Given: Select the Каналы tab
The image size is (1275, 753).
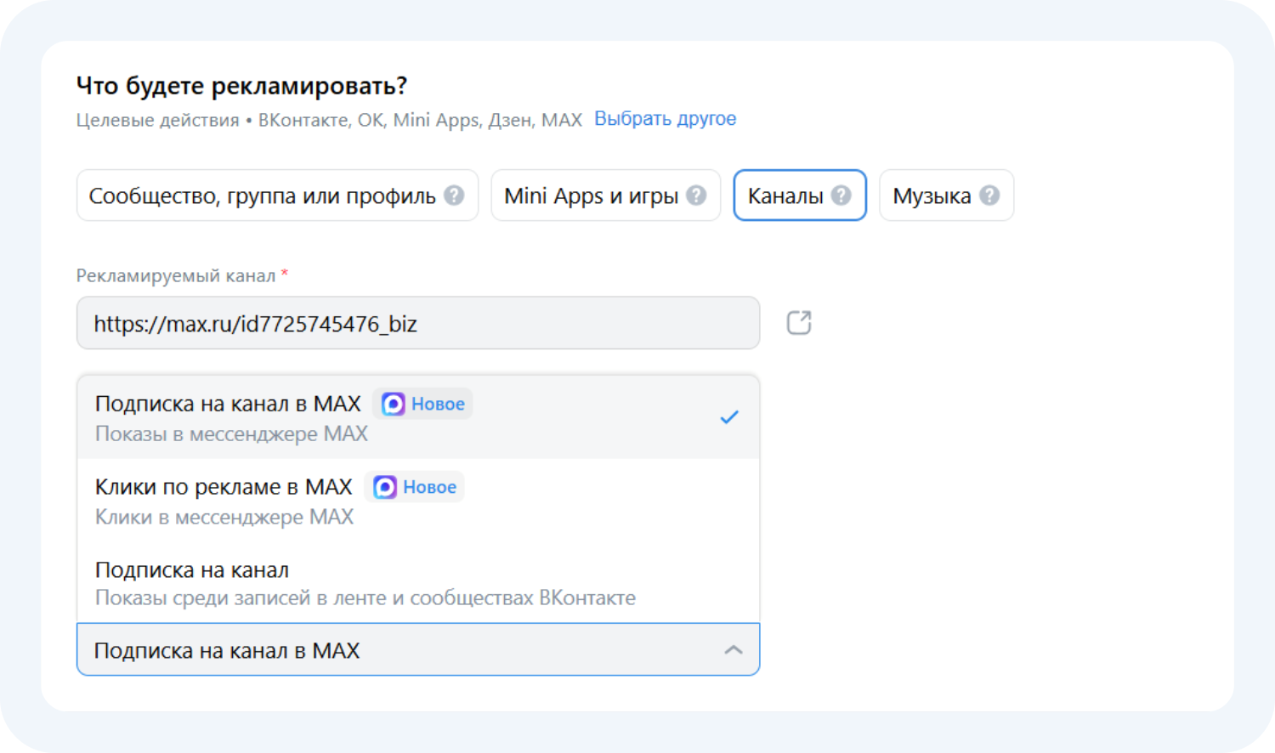Looking at the screenshot, I should 800,195.
